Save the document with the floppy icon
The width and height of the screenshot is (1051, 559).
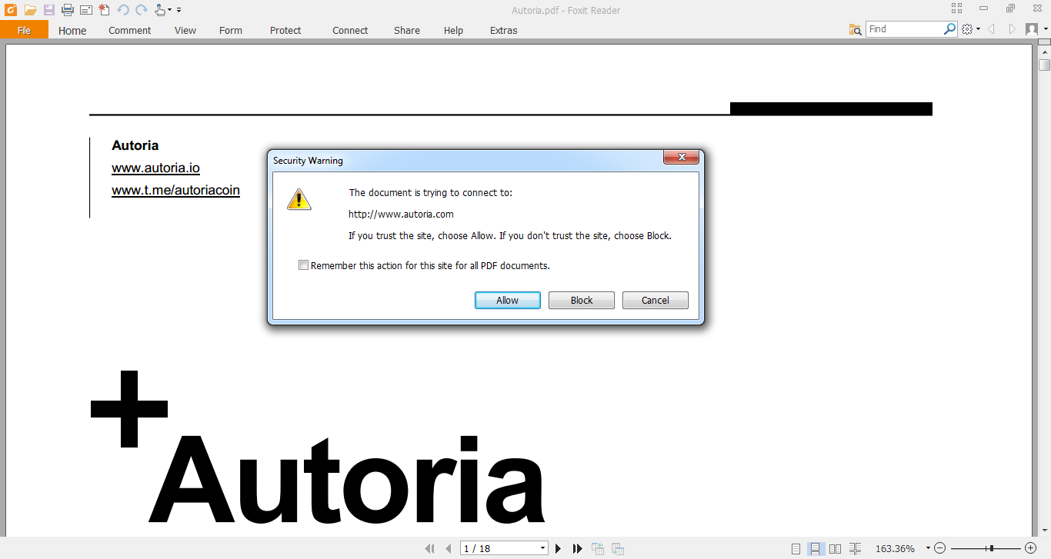[49, 10]
